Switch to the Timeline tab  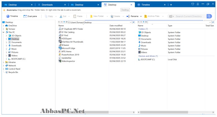coord(151,5)
